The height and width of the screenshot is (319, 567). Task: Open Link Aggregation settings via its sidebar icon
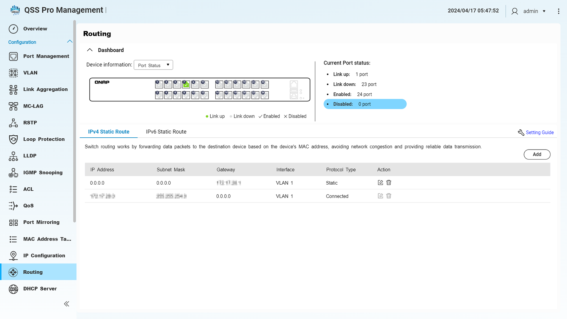click(13, 89)
